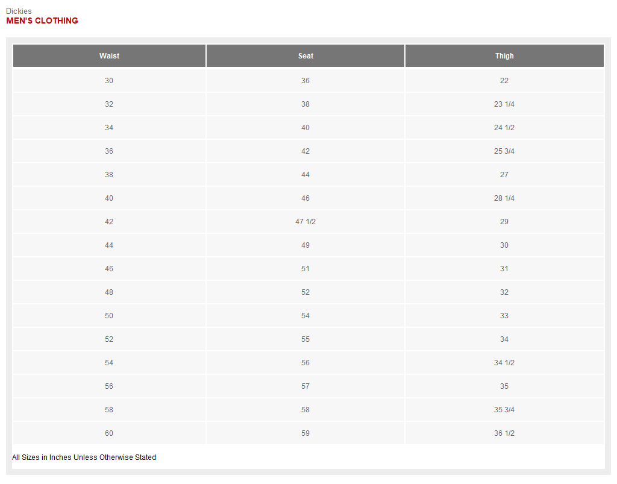Click seat value 59 in the last row
This screenshot has height=484, width=617.
coord(305,433)
